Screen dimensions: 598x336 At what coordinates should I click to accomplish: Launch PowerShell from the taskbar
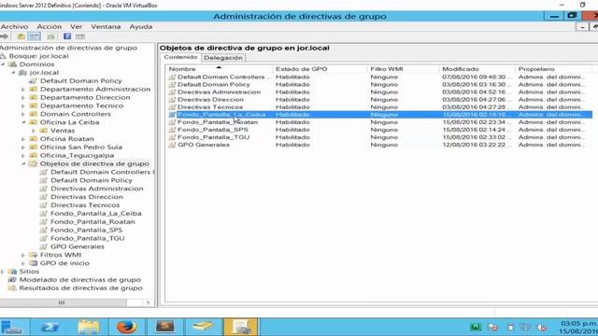(50, 328)
